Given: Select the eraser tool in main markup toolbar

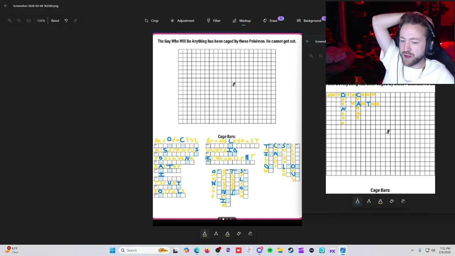Looking at the screenshot, I should click(x=239, y=234).
